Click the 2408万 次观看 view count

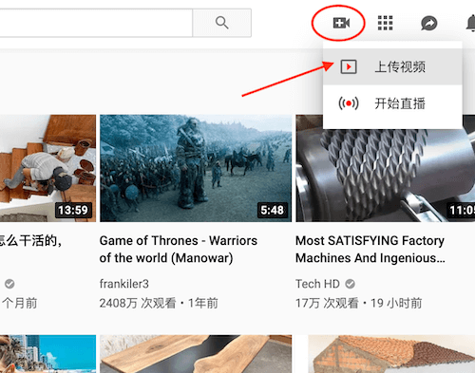coord(138,303)
